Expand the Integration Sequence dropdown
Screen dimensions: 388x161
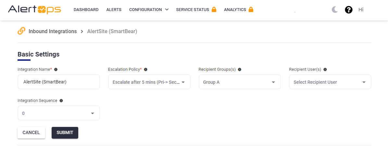[x=58, y=113]
